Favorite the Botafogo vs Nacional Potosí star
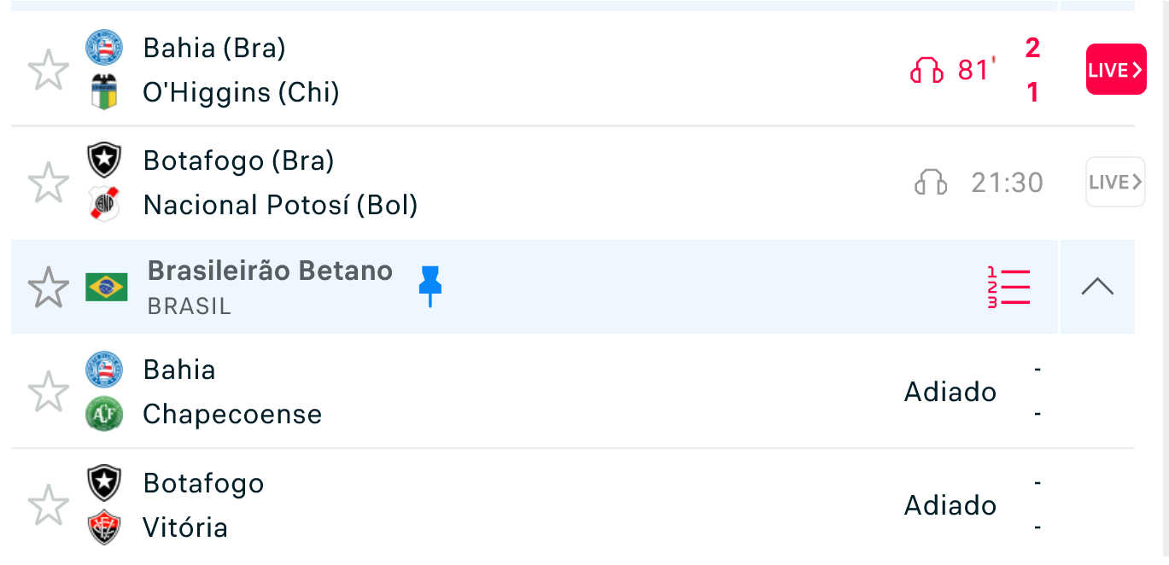The width and height of the screenshot is (1169, 565). (x=49, y=183)
